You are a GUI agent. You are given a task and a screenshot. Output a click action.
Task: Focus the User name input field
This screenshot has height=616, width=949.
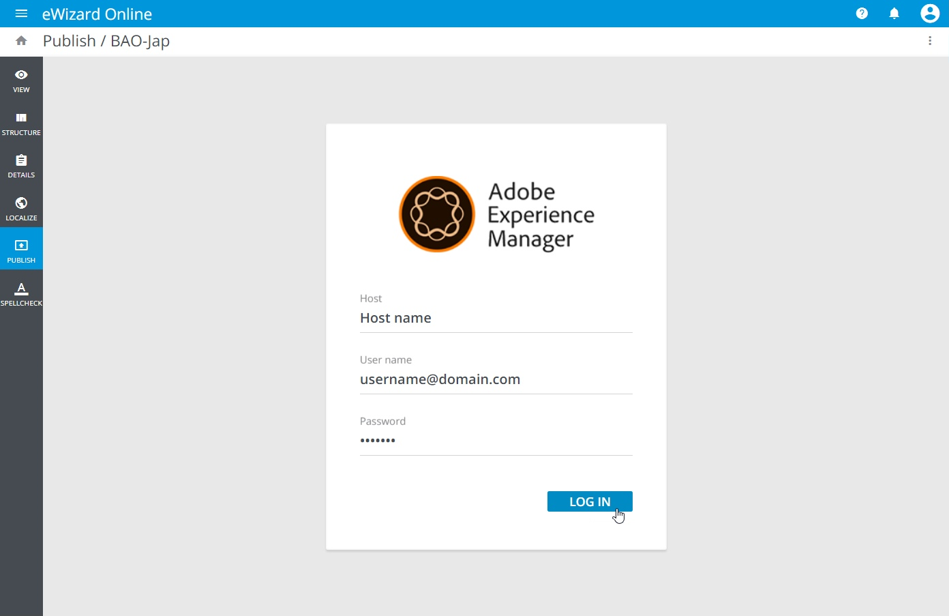click(x=496, y=379)
